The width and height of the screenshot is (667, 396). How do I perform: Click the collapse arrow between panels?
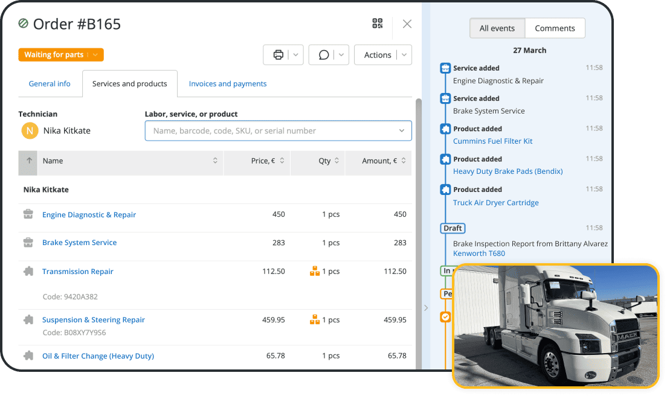426,308
